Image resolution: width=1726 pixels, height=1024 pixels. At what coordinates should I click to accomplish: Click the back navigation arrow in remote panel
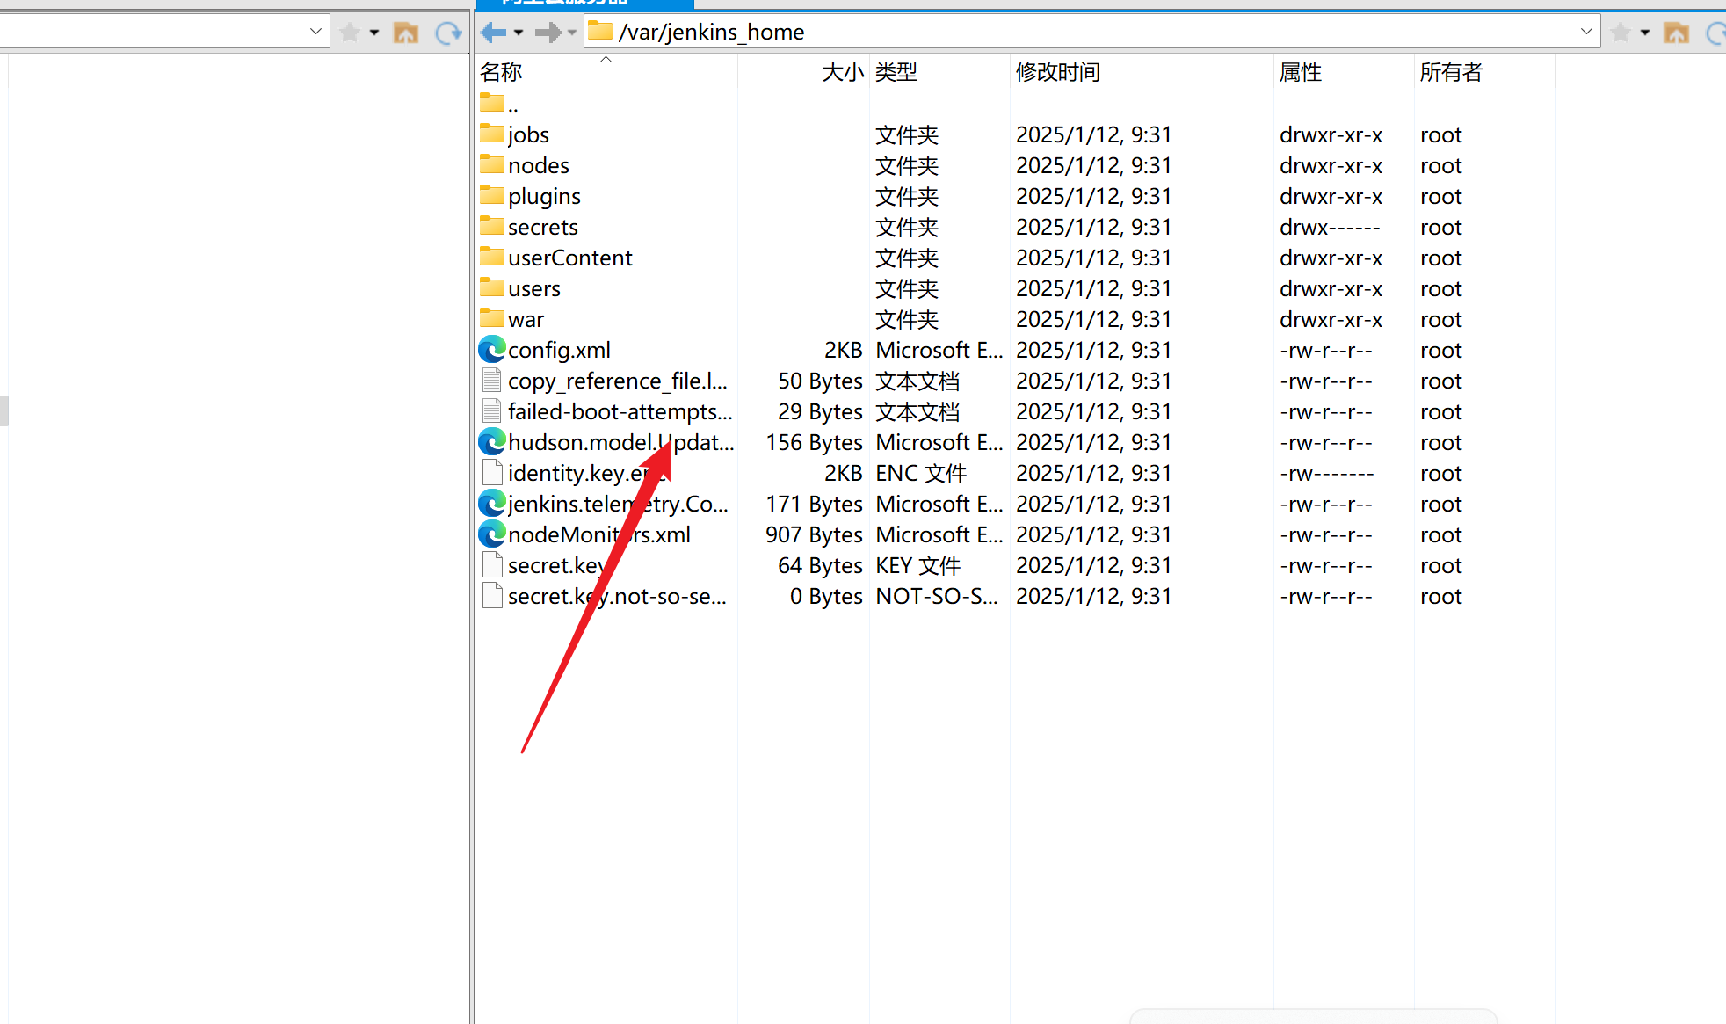[493, 33]
